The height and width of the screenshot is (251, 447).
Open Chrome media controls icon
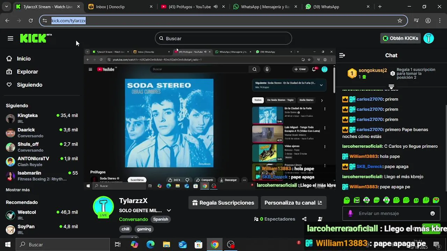416,21
